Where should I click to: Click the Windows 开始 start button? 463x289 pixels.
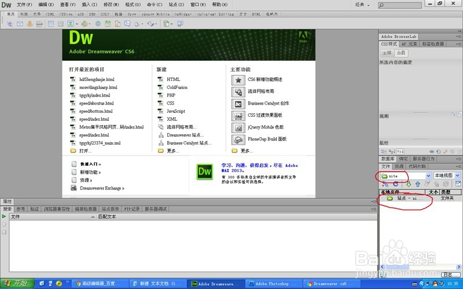pos(16,284)
